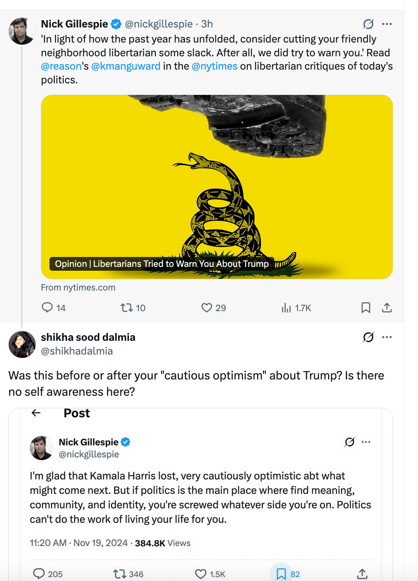Open more options on quoted Gillespie post
The height and width of the screenshot is (581, 418).
tap(366, 442)
